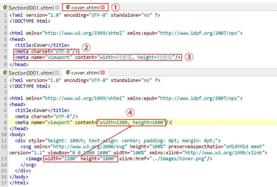The width and height of the screenshot is (277, 187).
Task: Click line number 15 in the gutter
Action: pyautogui.click(x=4, y=171)
